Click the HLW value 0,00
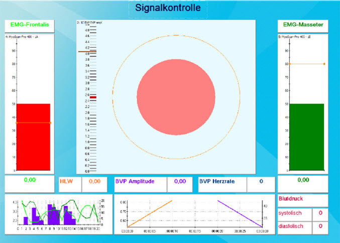This screenshot has height=243, width=340. 95,181
